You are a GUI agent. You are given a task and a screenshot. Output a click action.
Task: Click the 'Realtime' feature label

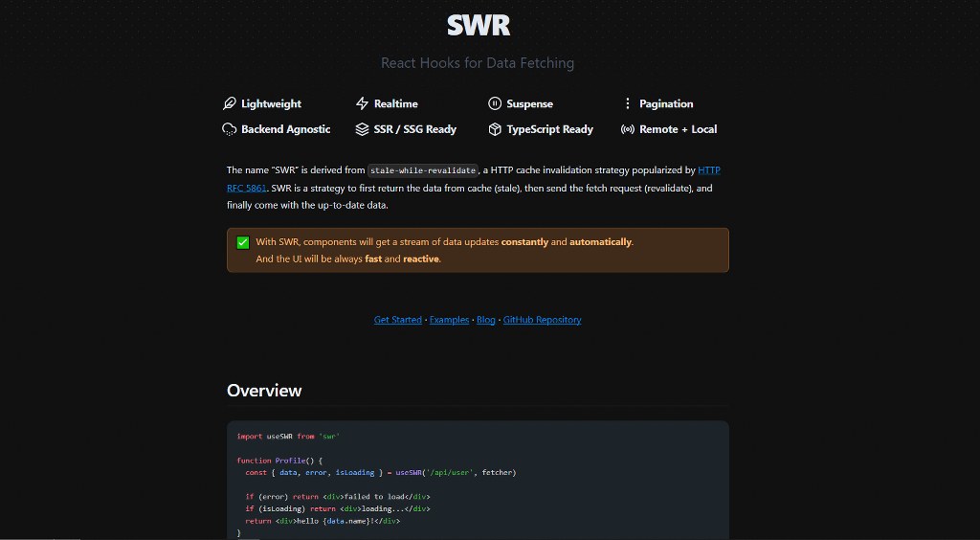coord(395,103)
